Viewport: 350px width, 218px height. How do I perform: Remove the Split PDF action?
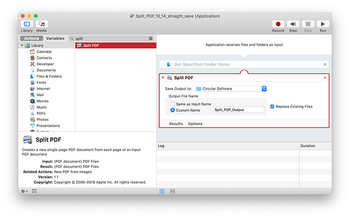(x=325, y=78)
